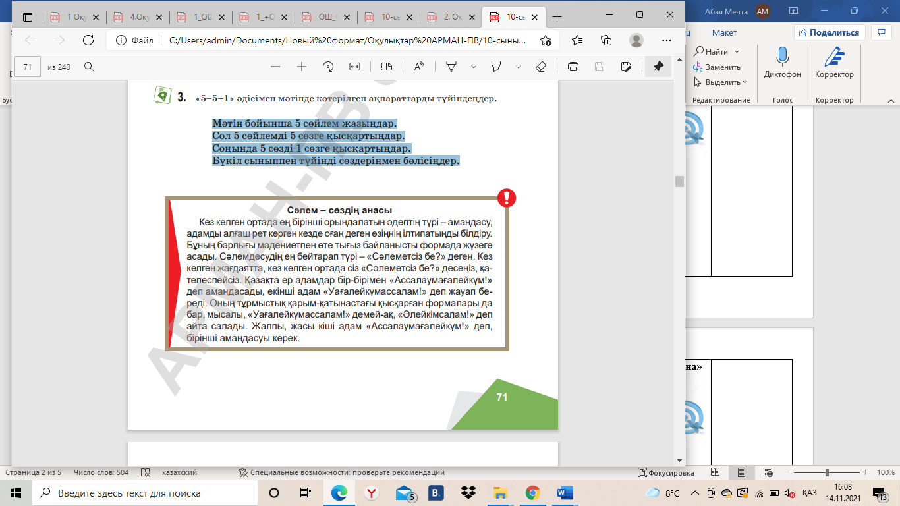
Task: Switch Word to Web Layout view
Action: (x=767, y=472)
